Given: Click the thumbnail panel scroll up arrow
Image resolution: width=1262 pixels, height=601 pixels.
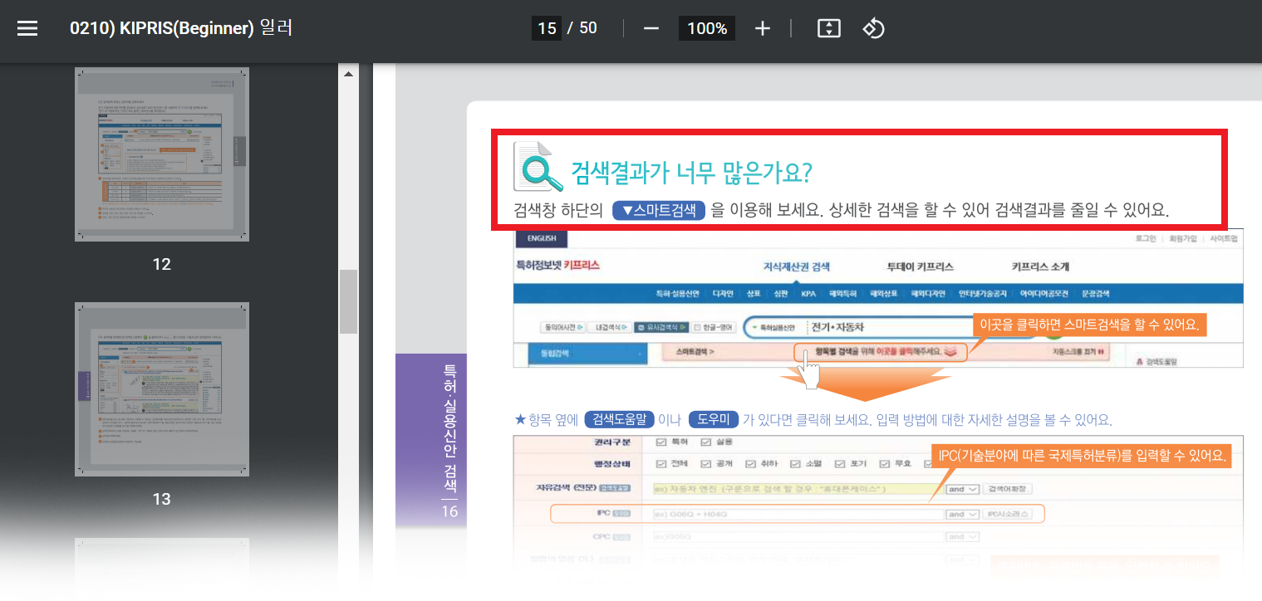Looking at the screenshot, I should click(348, 74).
